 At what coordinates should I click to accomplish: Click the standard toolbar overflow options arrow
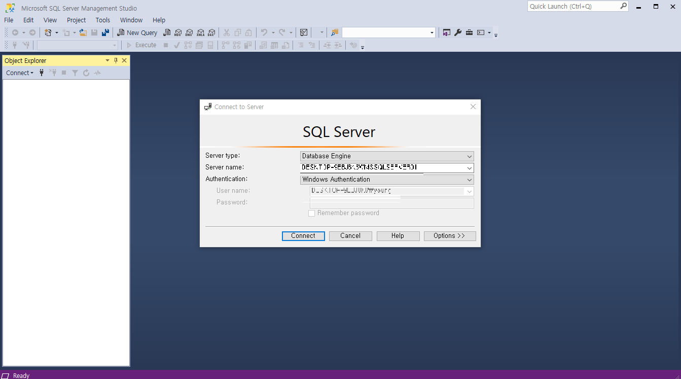(x=496, y=35)
